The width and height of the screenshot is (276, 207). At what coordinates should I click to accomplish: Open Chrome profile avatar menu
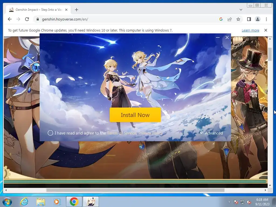pos(257,19)
